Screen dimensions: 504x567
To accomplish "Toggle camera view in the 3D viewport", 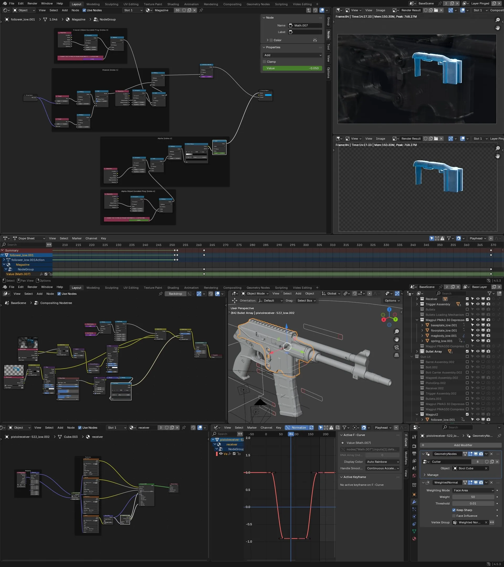I will (x=397, y=347).
